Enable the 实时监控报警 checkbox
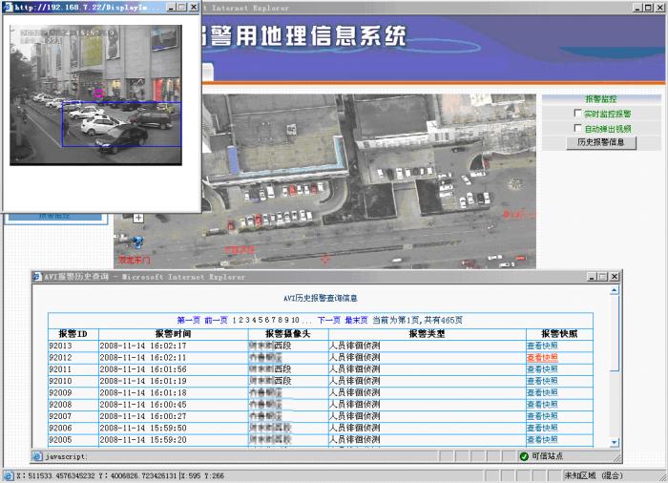This screenshot has height=483, width=668. coord(577,114)
